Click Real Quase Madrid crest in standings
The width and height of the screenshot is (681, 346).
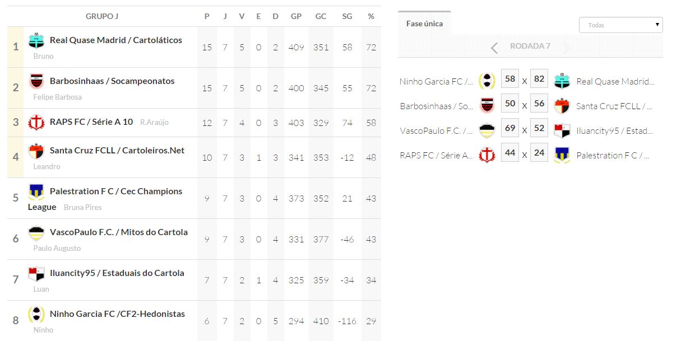click(36, 40)
